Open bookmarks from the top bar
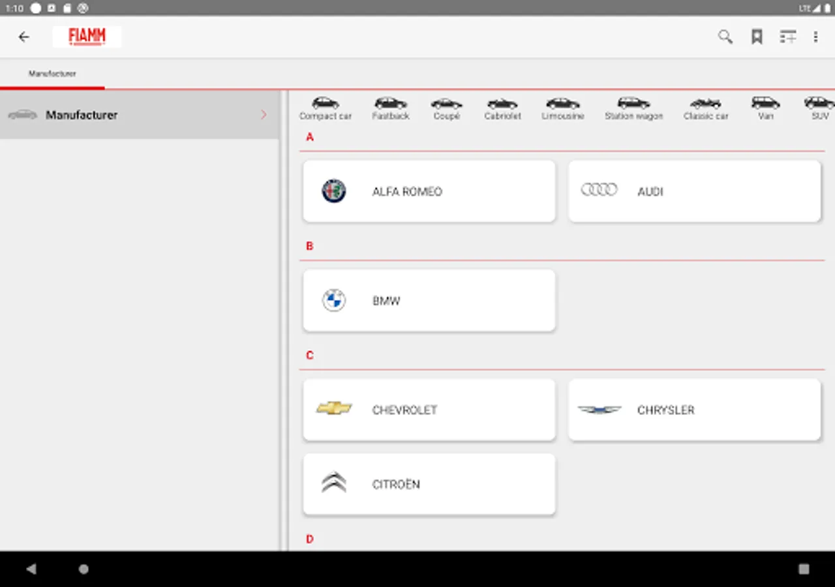The width and height of the screenshot is (835, 587). pyautogui.click(x=757, y=37)
